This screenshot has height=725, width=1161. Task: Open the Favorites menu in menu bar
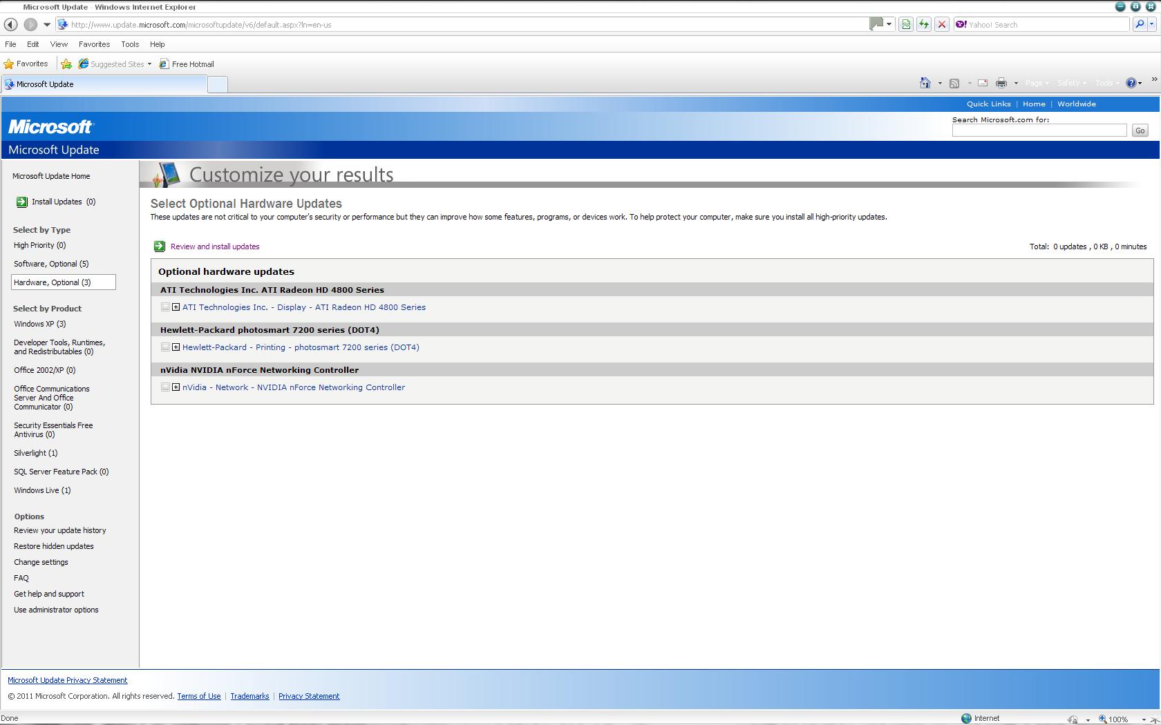tap(94, 44)
